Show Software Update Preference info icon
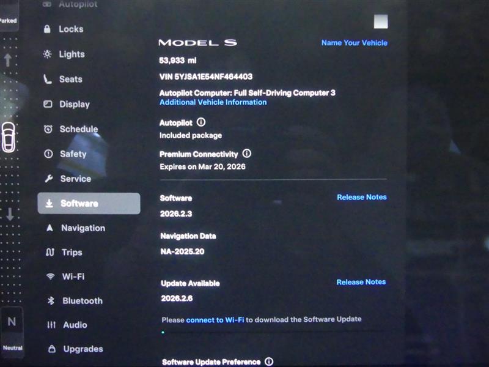This screenshot has height=367, width=489. (269, 361)
